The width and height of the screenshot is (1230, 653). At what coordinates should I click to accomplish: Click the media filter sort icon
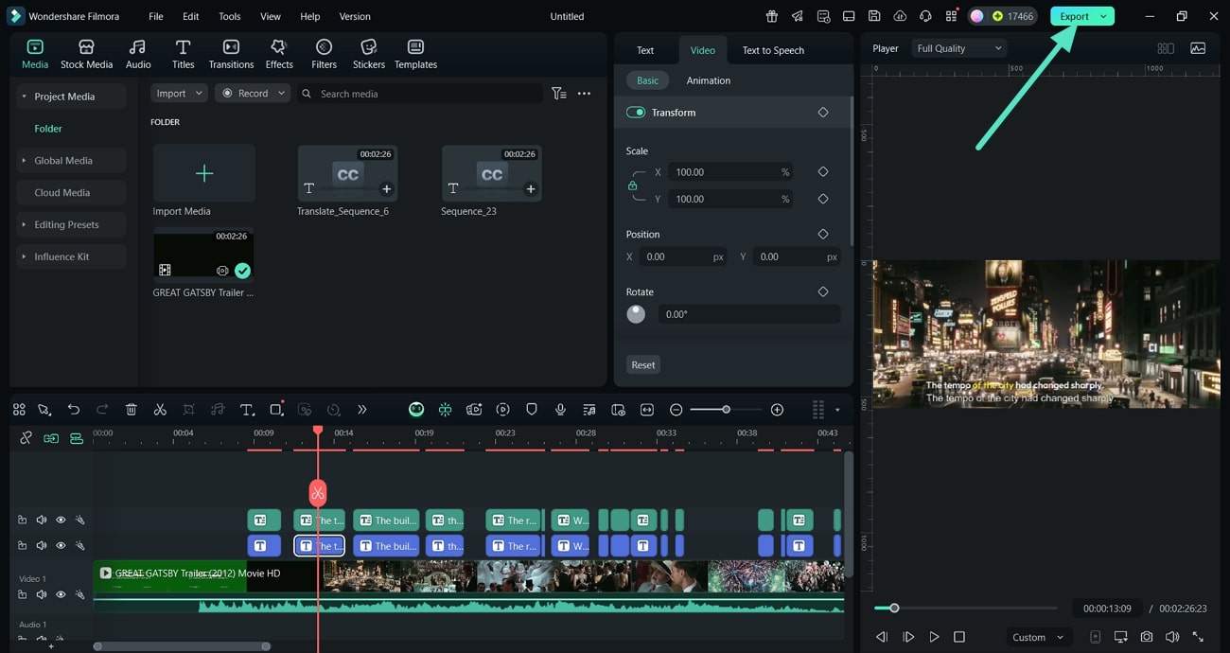pyautogui.click(x=559, y=94)
